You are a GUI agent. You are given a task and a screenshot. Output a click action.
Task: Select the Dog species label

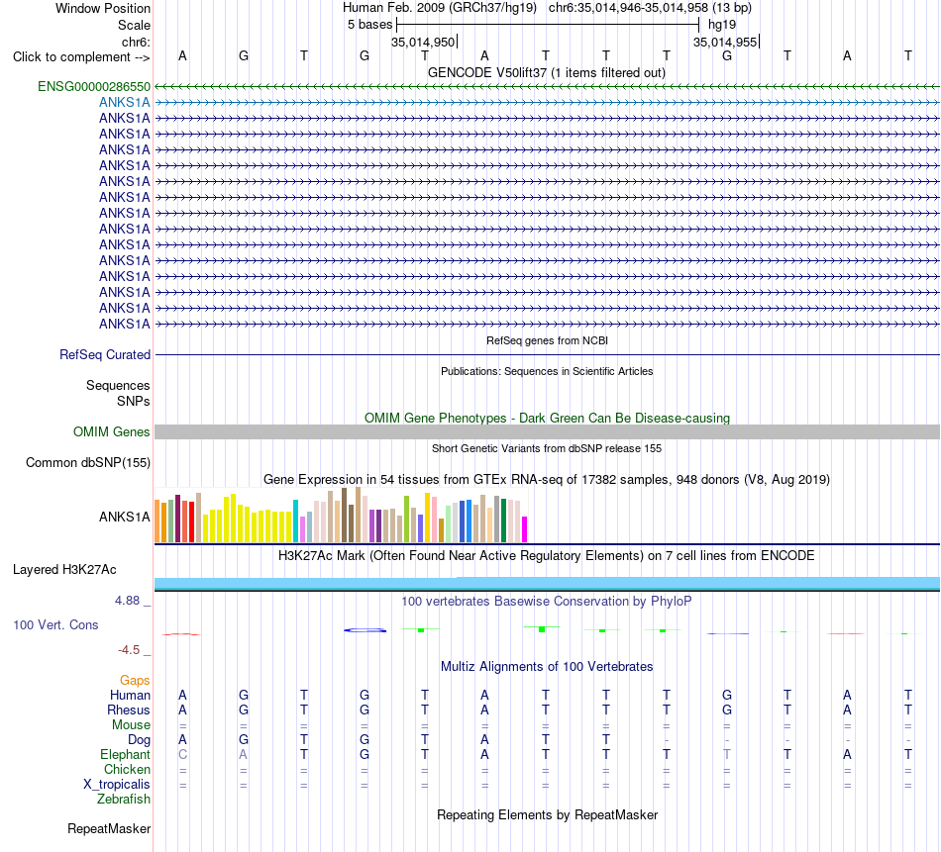pos(139,740)
